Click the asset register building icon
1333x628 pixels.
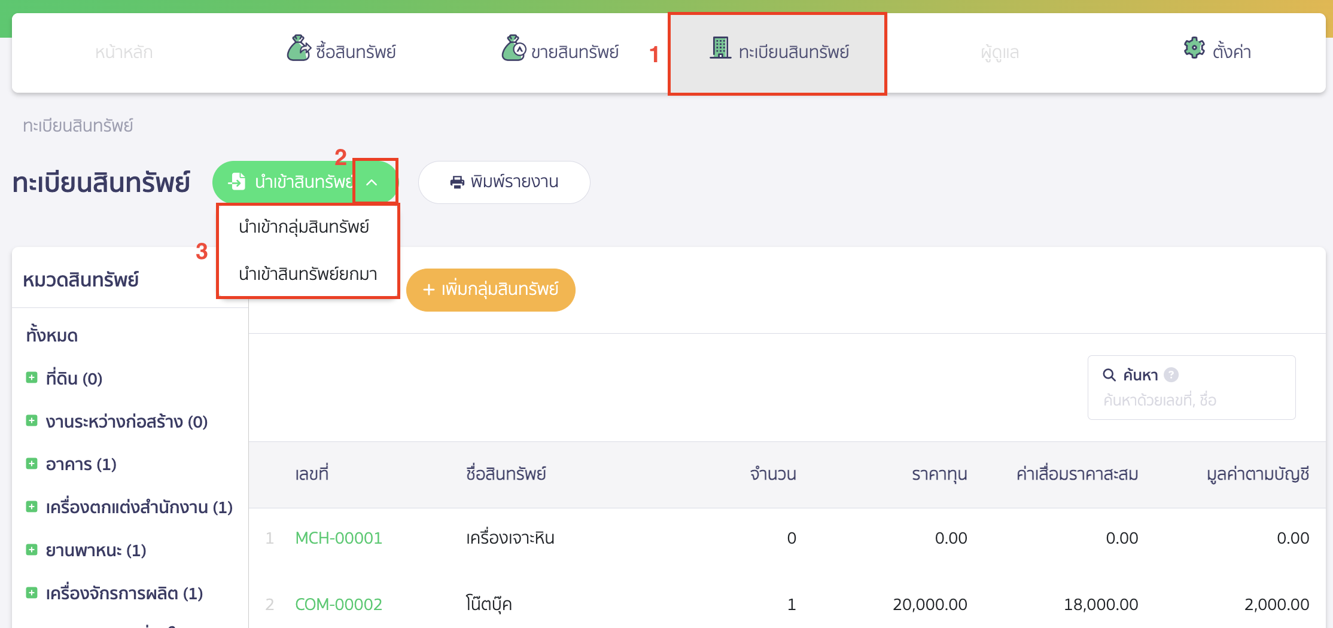[720, 48]
